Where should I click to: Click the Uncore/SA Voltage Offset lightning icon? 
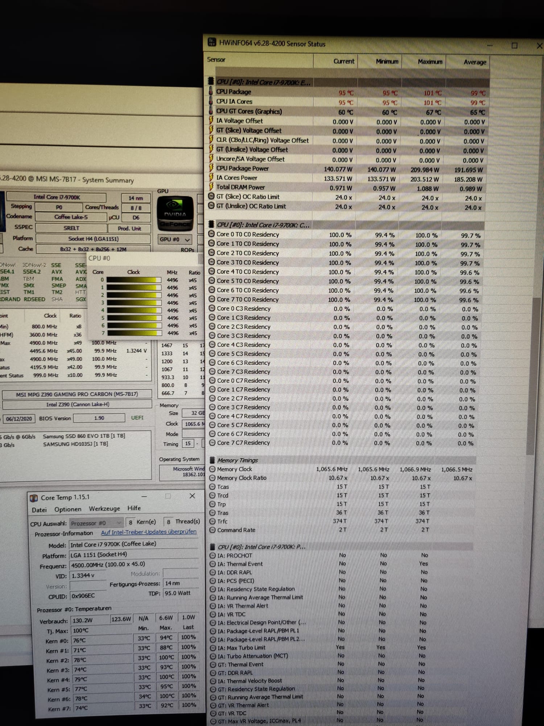(x=211, y=158)
